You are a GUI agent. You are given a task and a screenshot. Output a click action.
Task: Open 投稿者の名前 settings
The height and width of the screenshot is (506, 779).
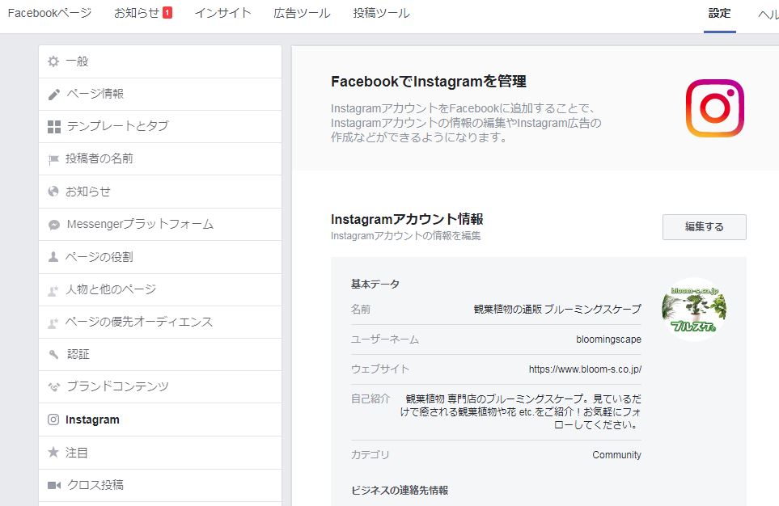pos(160,159)
